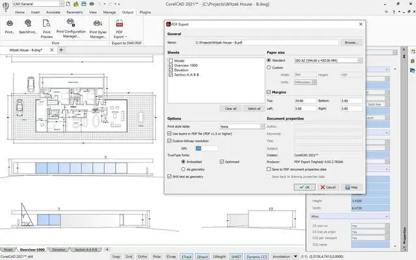Close the Witzek House - B.dwg document tab
Viewport: 416px width, 260px height.
tap(52, 50)
